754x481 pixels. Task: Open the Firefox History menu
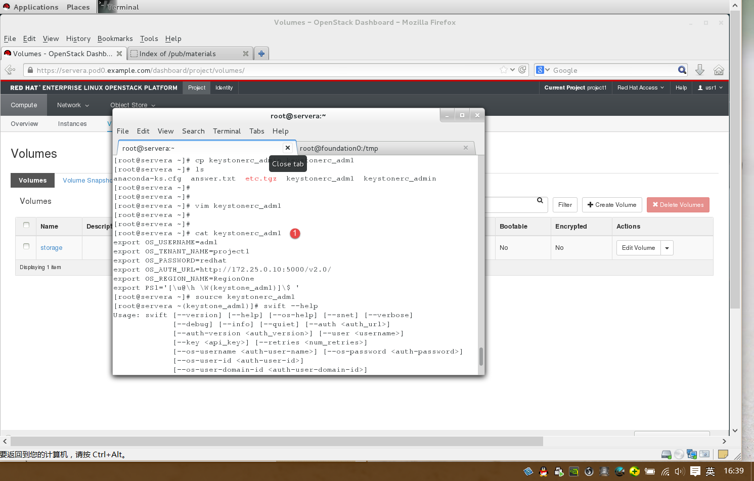point(78,38)
